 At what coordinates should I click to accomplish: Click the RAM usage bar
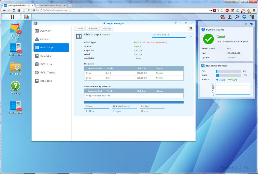pos(228,75)
